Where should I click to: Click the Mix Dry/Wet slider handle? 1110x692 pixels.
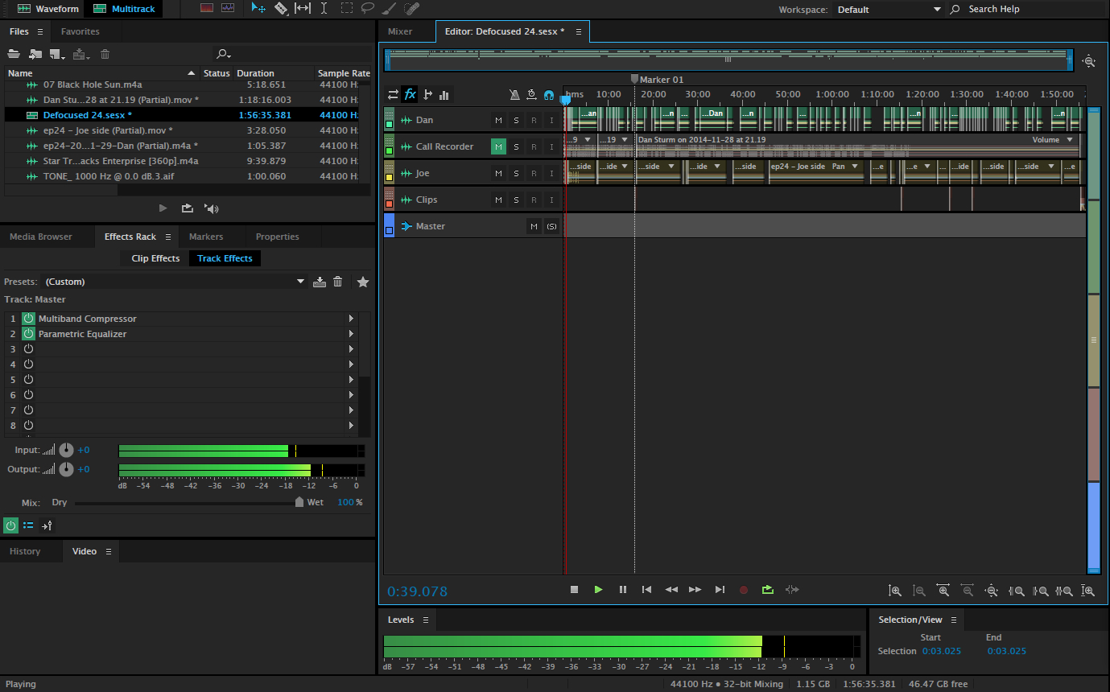click(x=299, y=502)
